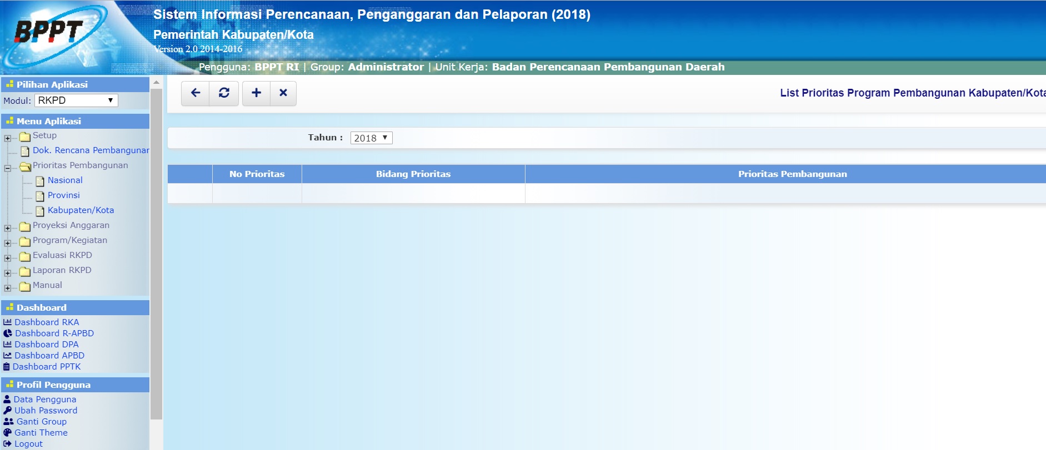This screenshot has width=1046, height=450.
Task: Click the Bidang Prioritas column header
Action: pyautogui.click(x=413, y=174)
